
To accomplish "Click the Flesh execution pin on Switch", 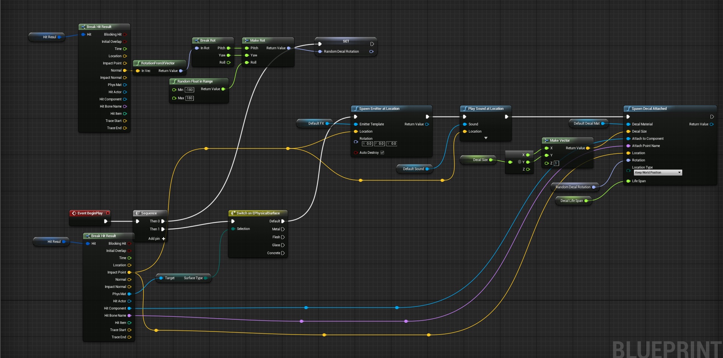I will (x=283, y=237).
